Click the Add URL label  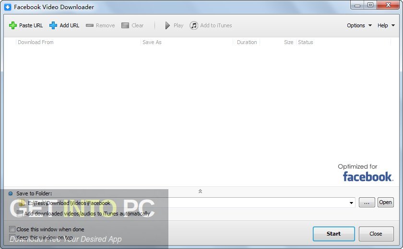[x=70, y=25]
